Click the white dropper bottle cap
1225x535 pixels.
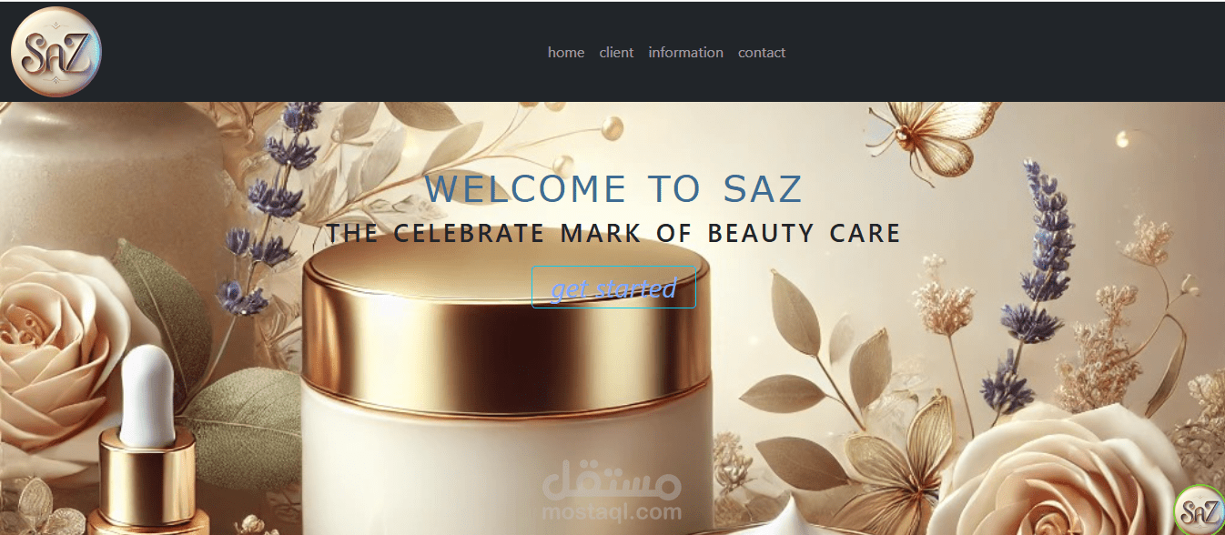(x=147, y=396)
